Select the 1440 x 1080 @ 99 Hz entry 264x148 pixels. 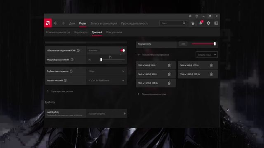tap(156, 74)
